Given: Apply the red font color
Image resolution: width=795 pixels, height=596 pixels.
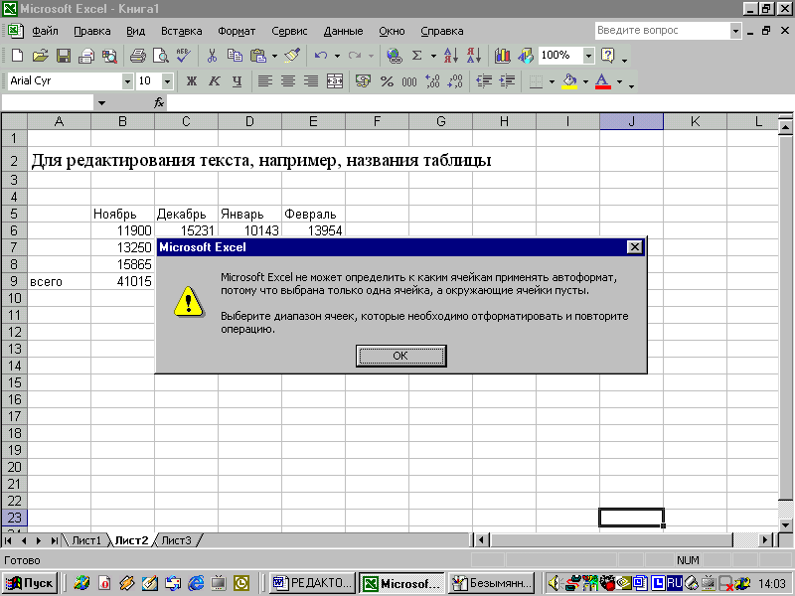Looking at the screenshot, I should [x=603, y=80].
